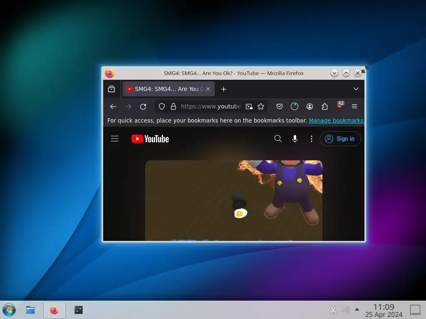Open Extensions puzzle-piece menu
Viewport: 426px width, 319px height.
pos(324,107)
